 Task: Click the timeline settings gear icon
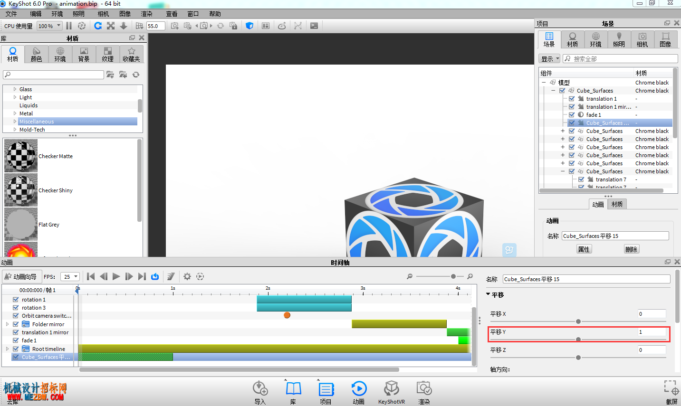187,276
